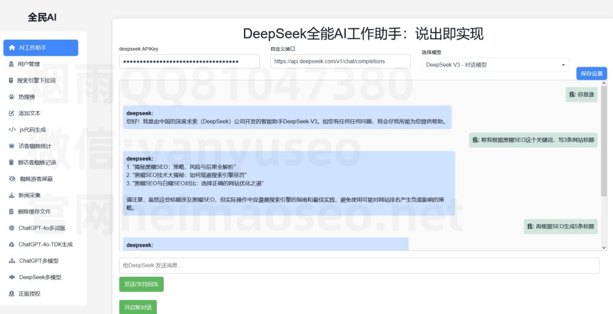Click the page heading DeepSeek全能AI工作助手
The height and width of the screenshot is (314, 613).
(363, 34)
